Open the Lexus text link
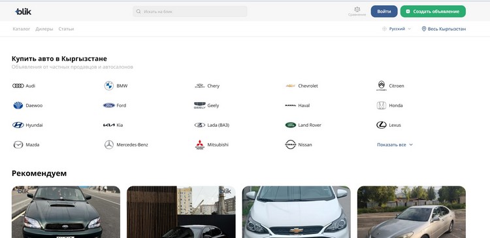 [395, 125]
